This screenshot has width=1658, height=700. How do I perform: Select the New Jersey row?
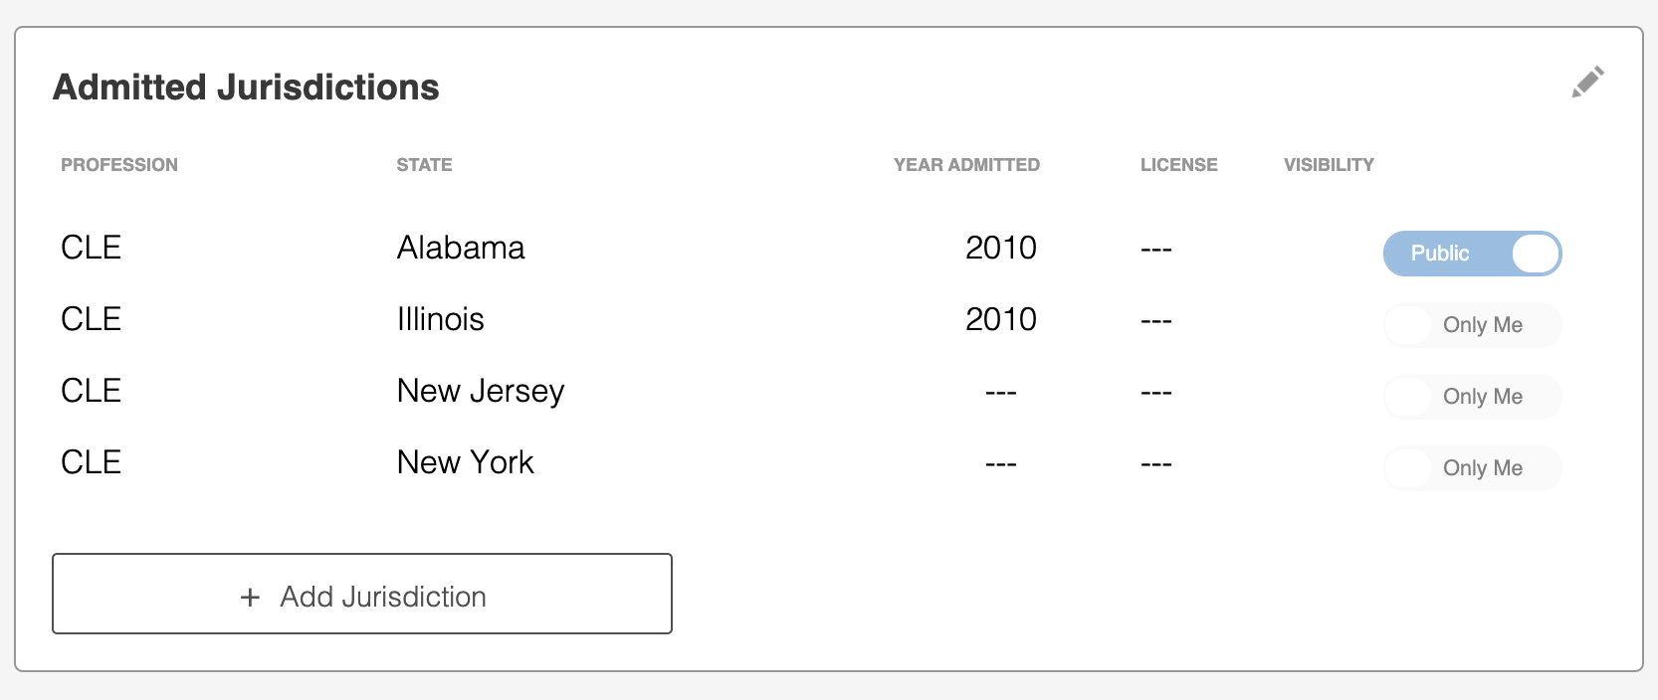click(x=481, y=391)
